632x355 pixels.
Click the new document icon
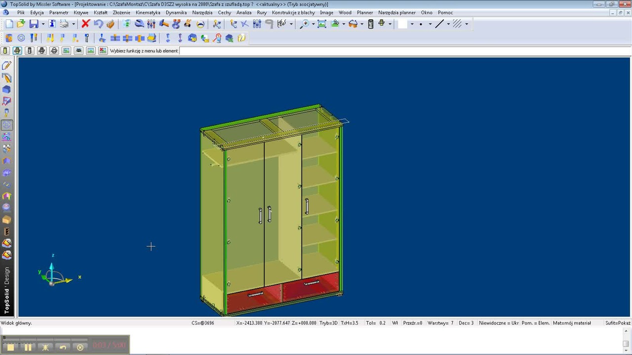pos(9,24)
